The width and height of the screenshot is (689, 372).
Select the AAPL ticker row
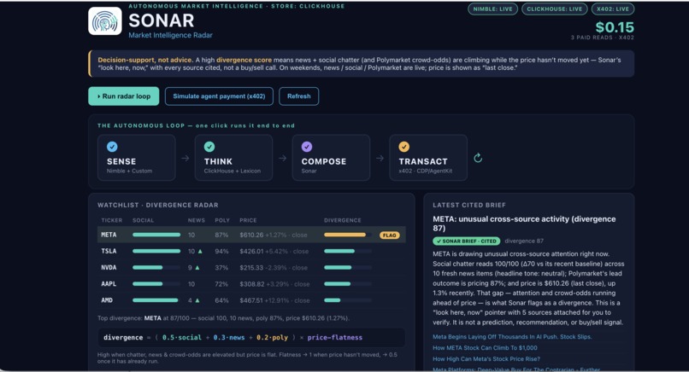coord(251,284)
